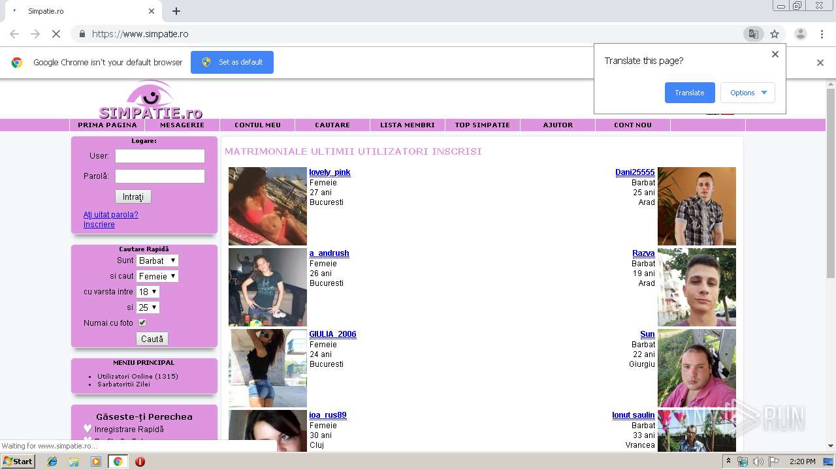Open CONTUL MEU menu item
This screenshot has width=836, height=470.
click(257, 125)
